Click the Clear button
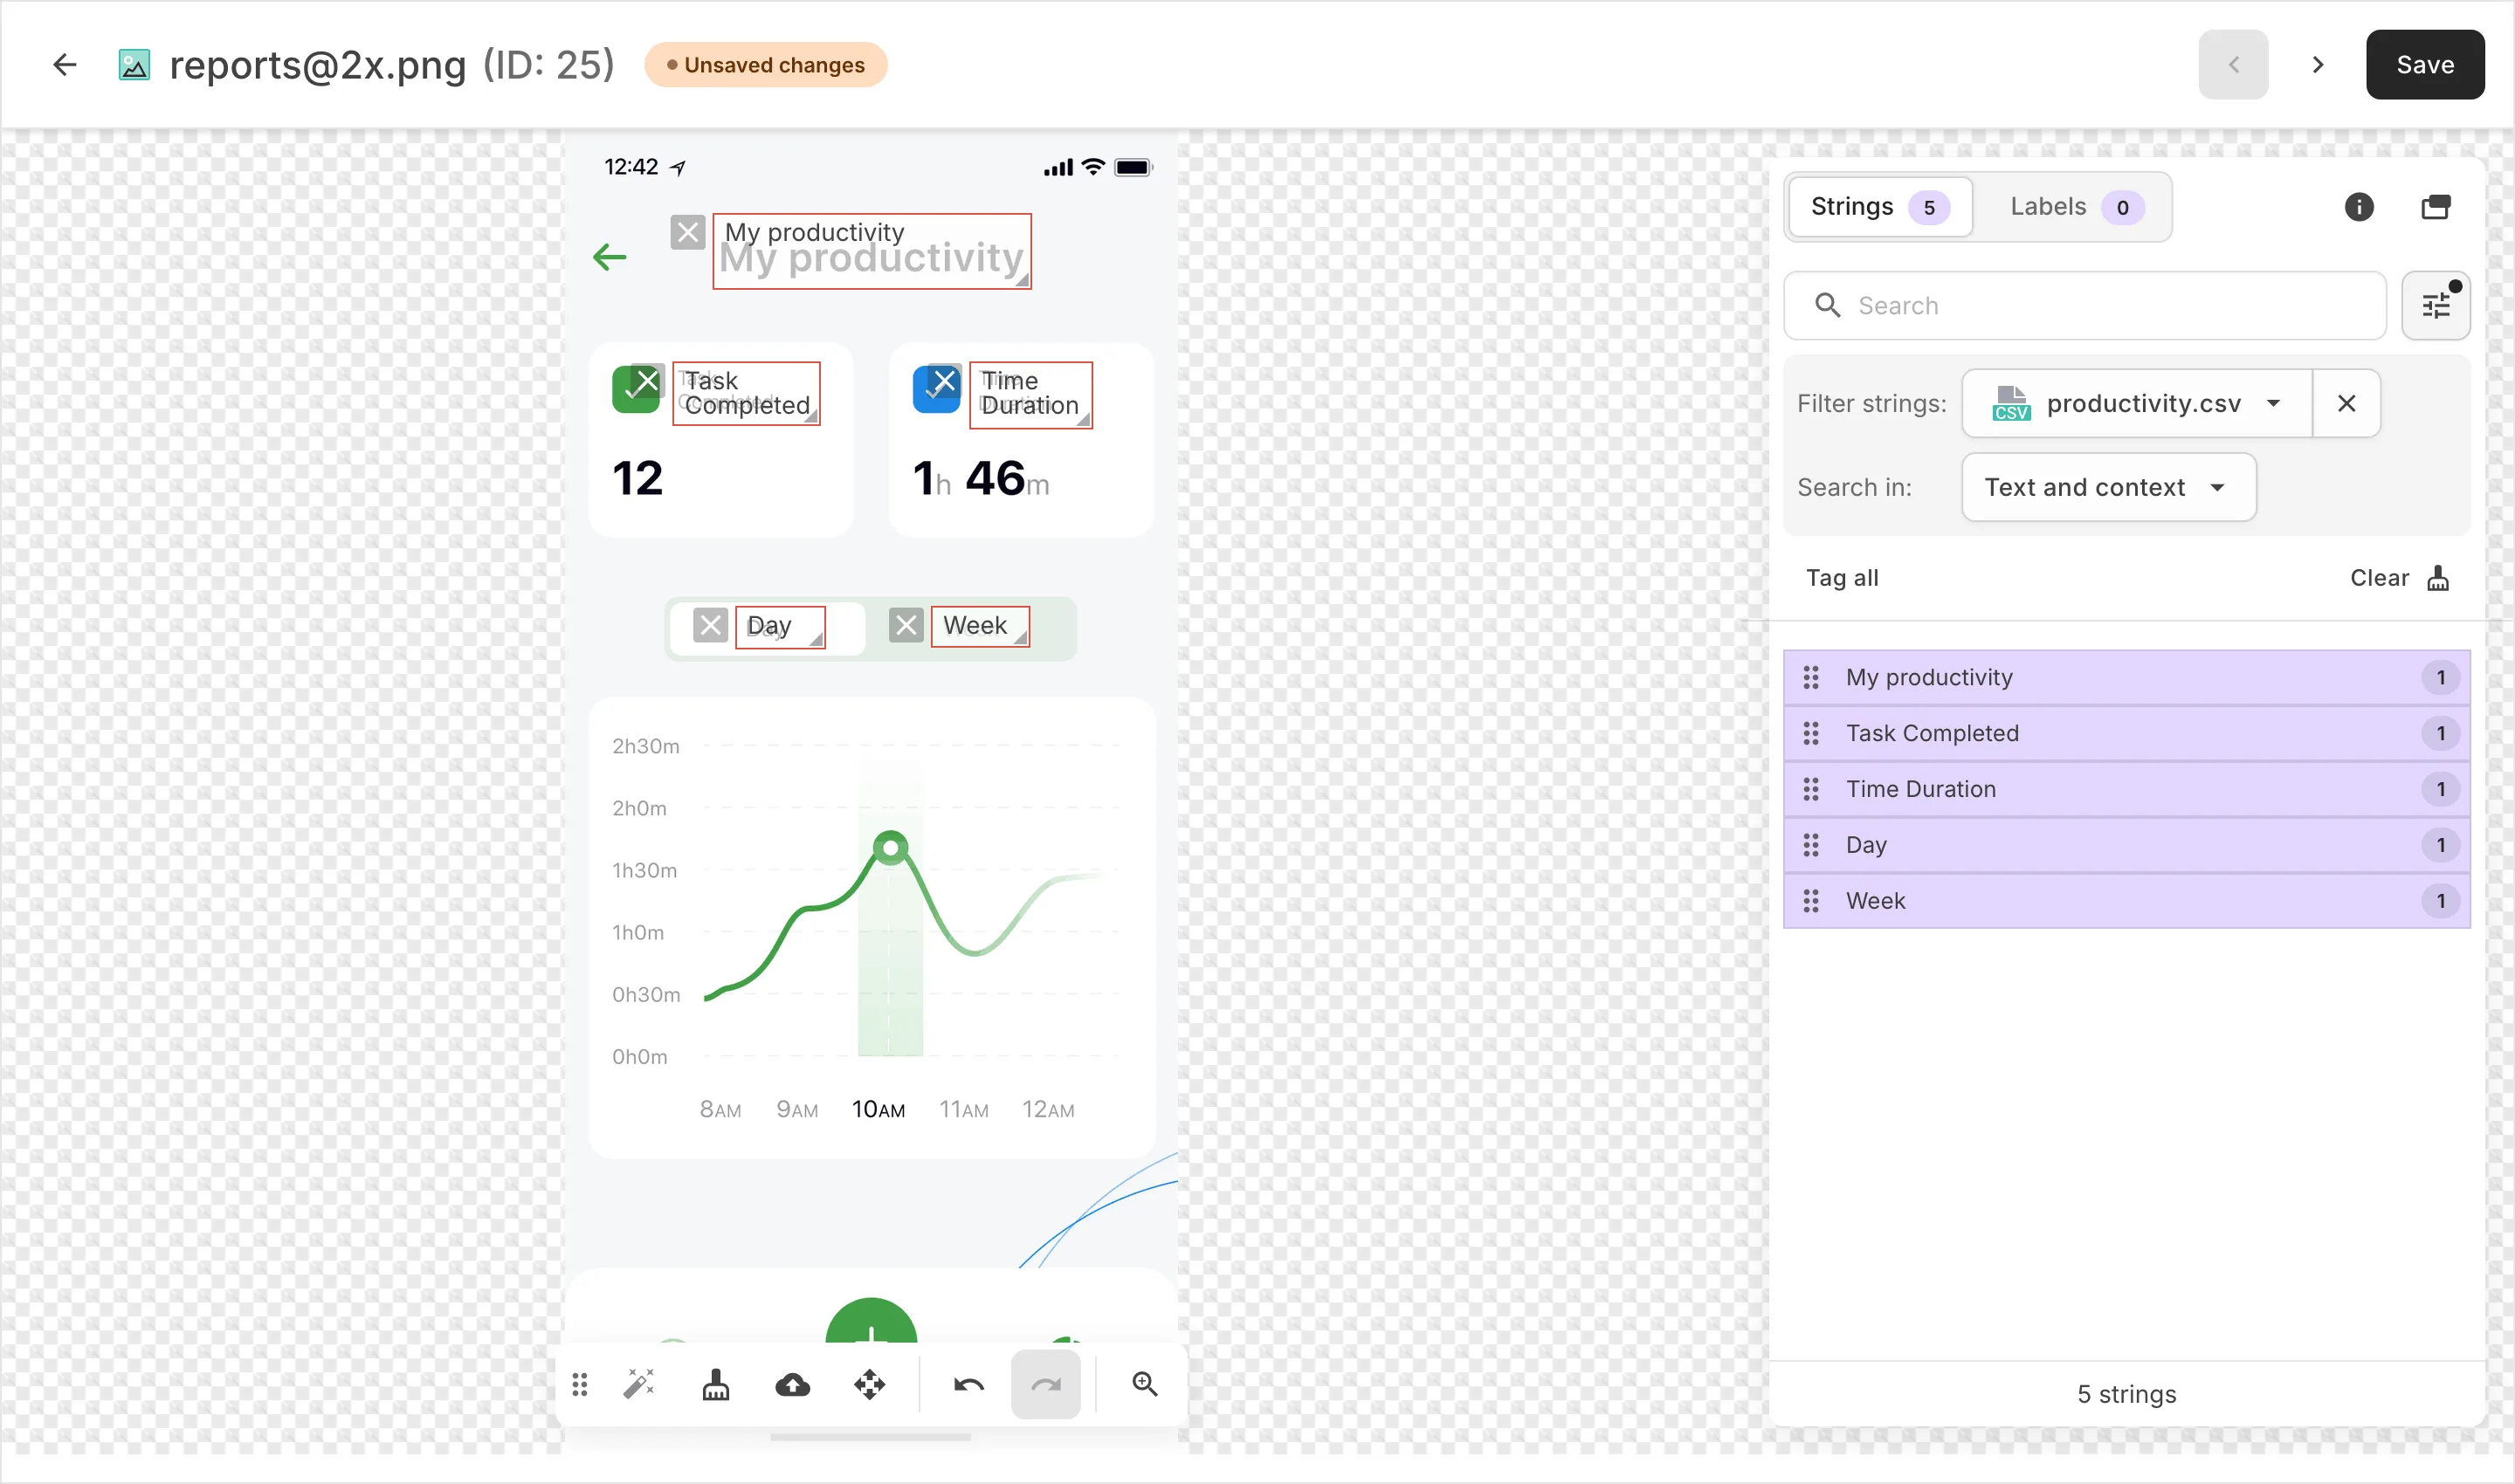 (x=2398, y=578)
